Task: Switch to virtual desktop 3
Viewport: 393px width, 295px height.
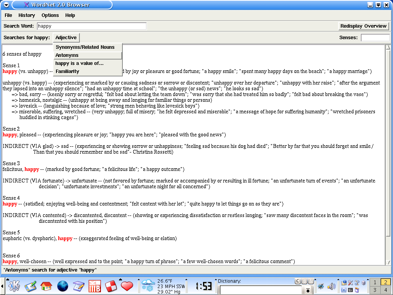Action: tap(375, 290)
